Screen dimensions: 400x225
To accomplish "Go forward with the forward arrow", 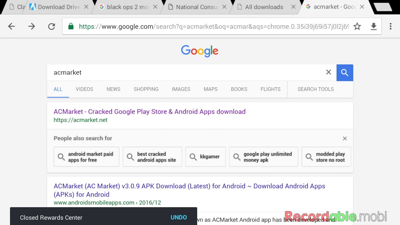I will tap(32, 27).
